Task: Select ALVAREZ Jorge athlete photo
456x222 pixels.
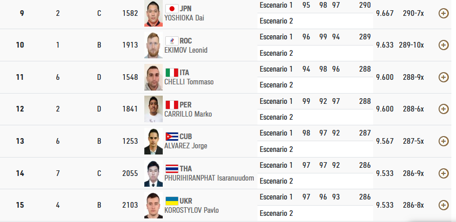Action: (x=153, y=141)
